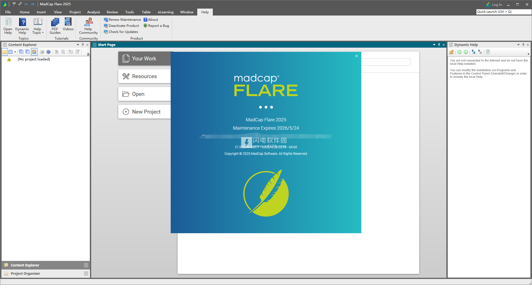Pin the Dynamic Help panel
The height and width of the screenshot is (285, 532).
click(x=523, y=45)
